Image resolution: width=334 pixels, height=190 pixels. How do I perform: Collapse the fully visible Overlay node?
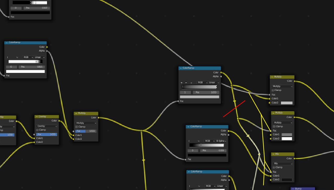tap(37, 117)
